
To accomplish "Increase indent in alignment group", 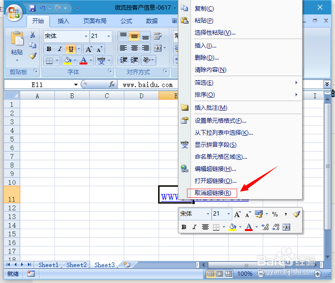I will click(134, 60).
